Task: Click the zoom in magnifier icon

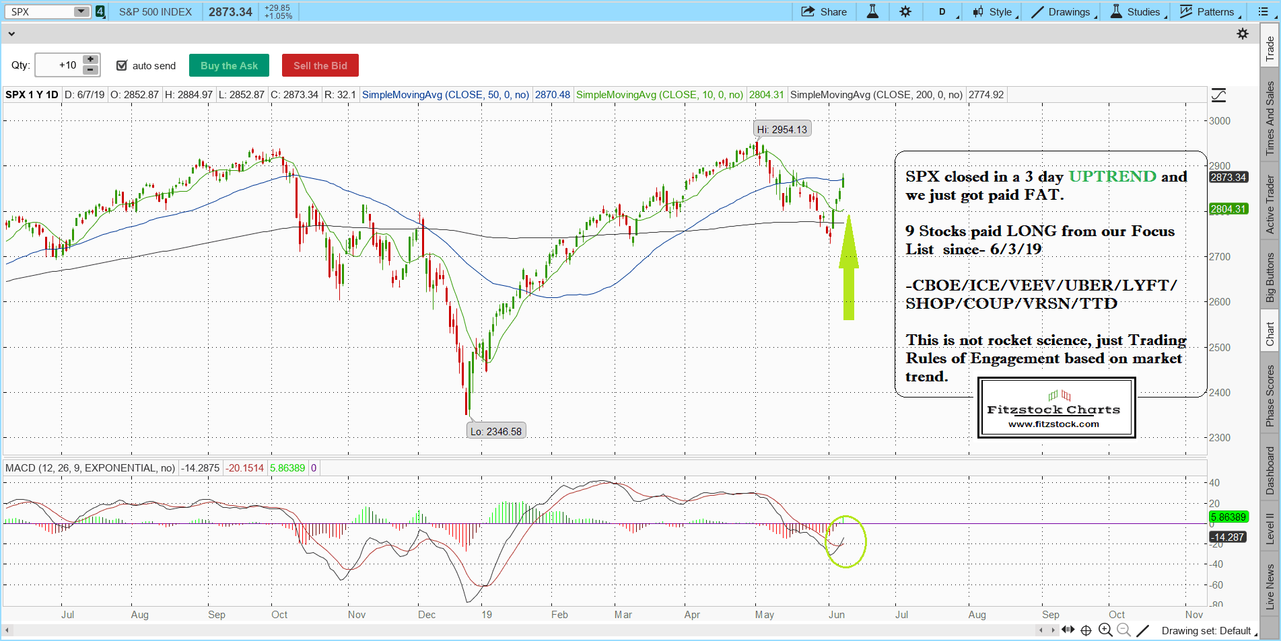Action: [x=1105, y=630]
